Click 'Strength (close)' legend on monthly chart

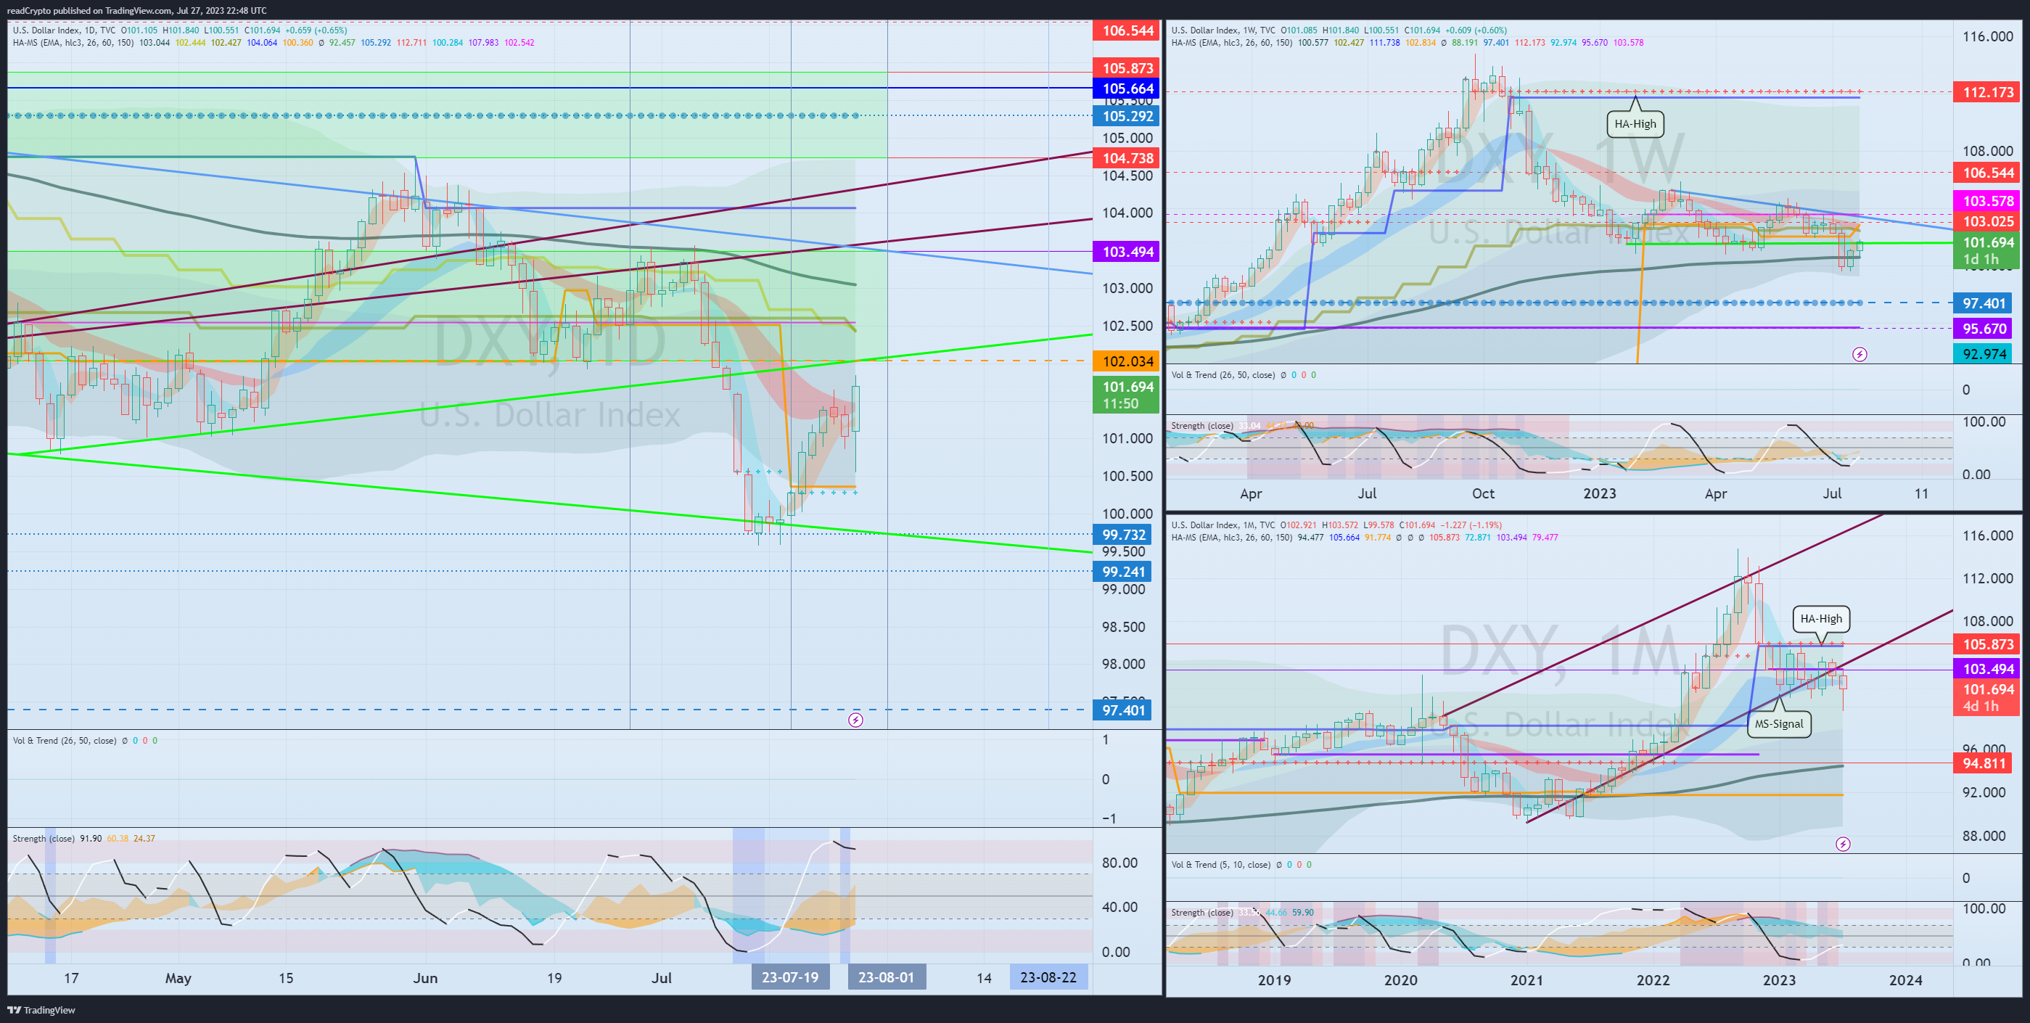pyautogui.click(x=1201, y=913)
